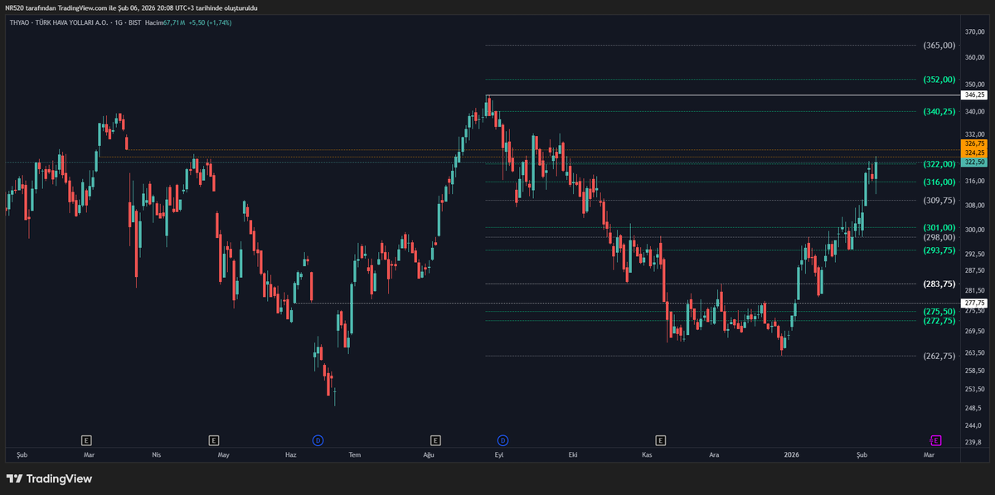The width and height of the screenshot is (995, 495).
Task: Open the magenta upcoming earnings E marker
Action: [936, 439]
